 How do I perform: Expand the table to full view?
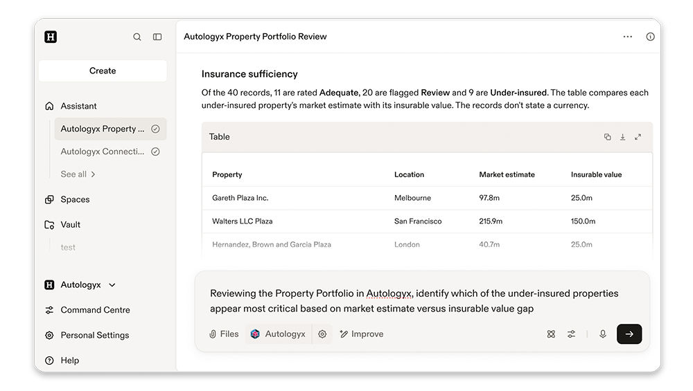pyautogui.click(x=638, y=137)
